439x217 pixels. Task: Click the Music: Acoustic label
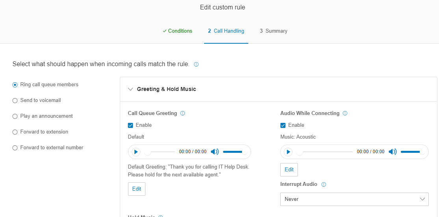pos(298,137)
